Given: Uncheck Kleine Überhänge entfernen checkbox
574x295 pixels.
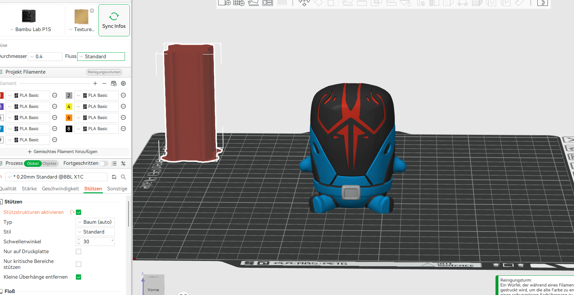Looking at the screenshot, I should 78,277.
